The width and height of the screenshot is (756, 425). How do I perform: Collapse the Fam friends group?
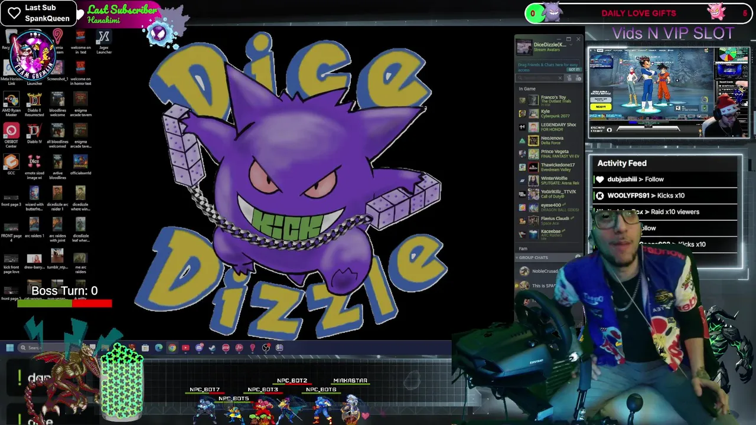(523, 249)
